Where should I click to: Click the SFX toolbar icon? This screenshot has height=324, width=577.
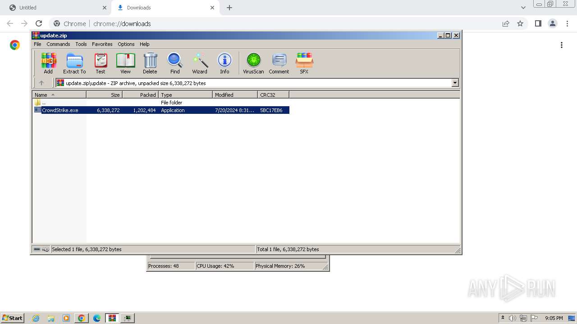coord(304,63)
